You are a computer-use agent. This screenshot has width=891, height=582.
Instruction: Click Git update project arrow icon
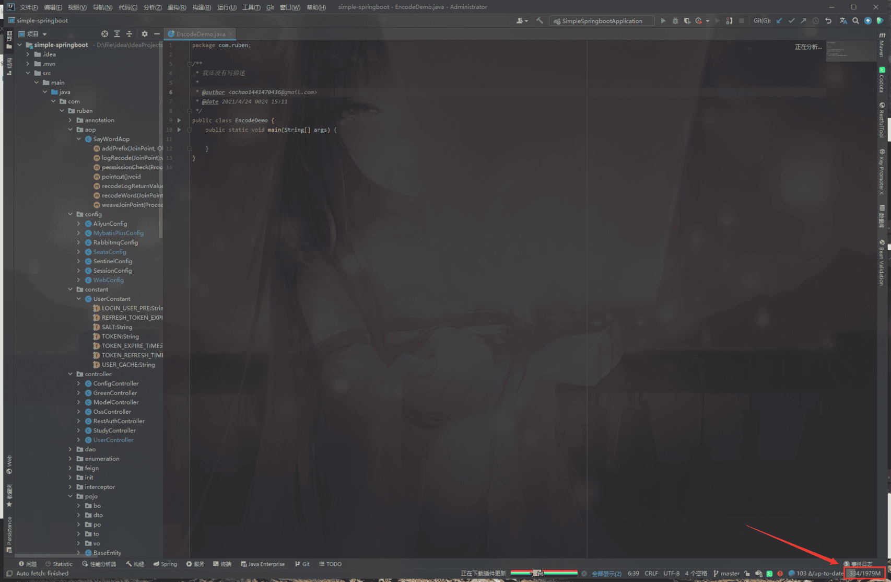(x=779, y=21)
